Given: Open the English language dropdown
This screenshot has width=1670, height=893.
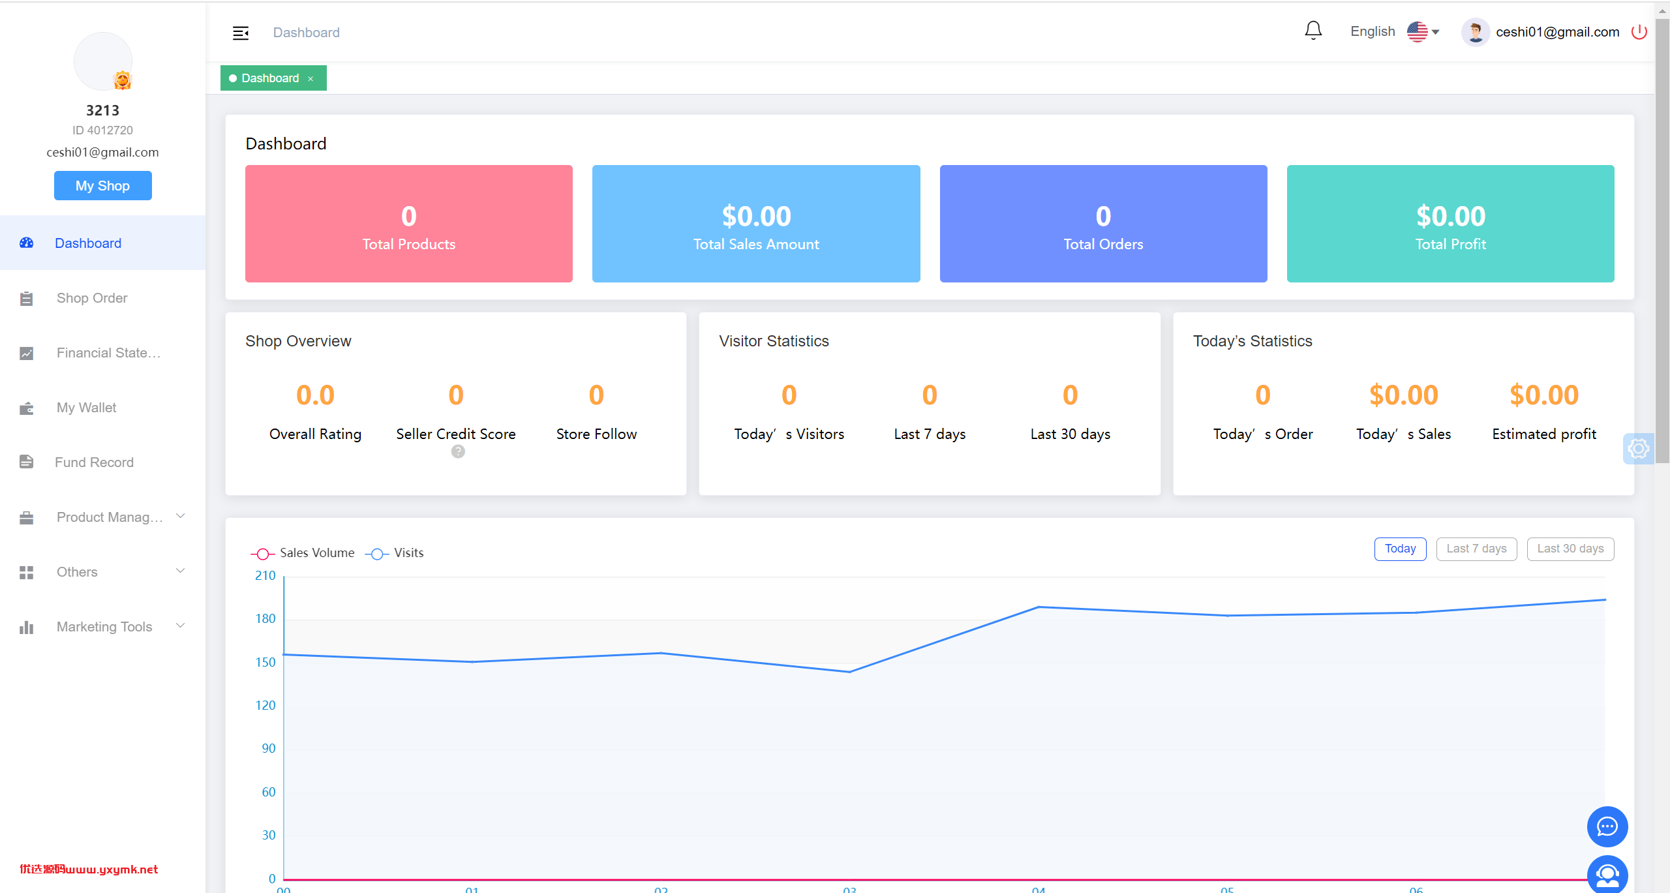Looking at the screenshot, I should pos(1395,32).
